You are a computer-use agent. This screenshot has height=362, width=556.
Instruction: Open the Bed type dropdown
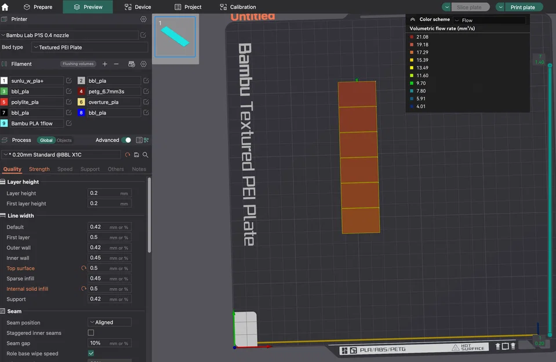point(90,47)
